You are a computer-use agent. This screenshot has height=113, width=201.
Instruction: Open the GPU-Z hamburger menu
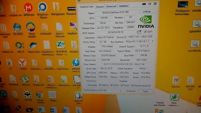pos(155,3)
